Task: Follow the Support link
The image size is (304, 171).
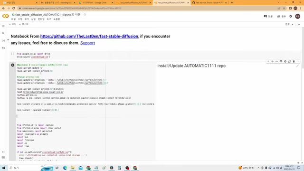Action: (87, 43)
